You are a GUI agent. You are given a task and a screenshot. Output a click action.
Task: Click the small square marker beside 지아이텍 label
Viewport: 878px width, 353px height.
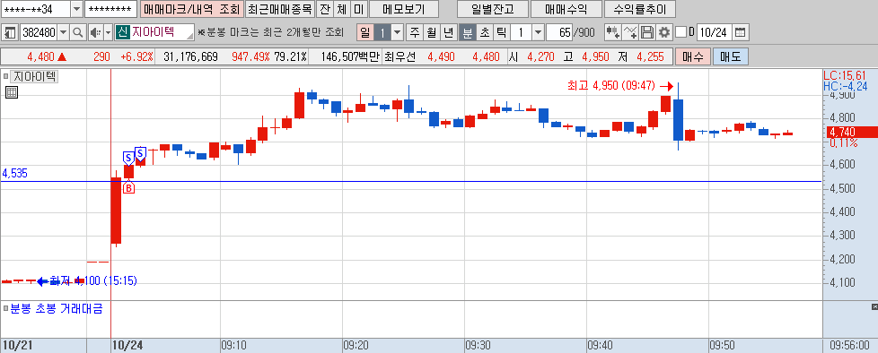coord(5,76)
